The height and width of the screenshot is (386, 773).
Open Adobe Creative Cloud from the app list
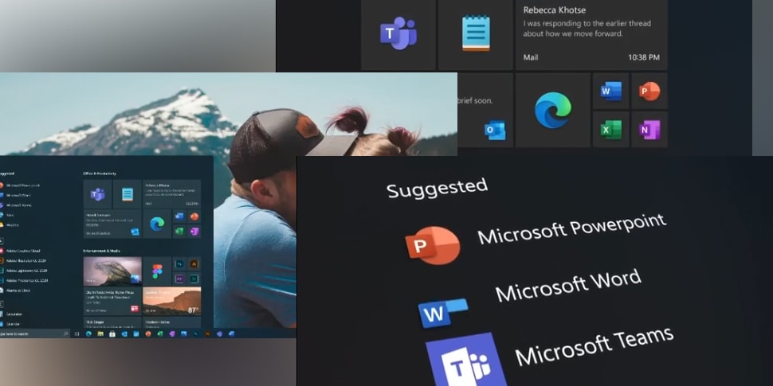click(x=21, y=251)
